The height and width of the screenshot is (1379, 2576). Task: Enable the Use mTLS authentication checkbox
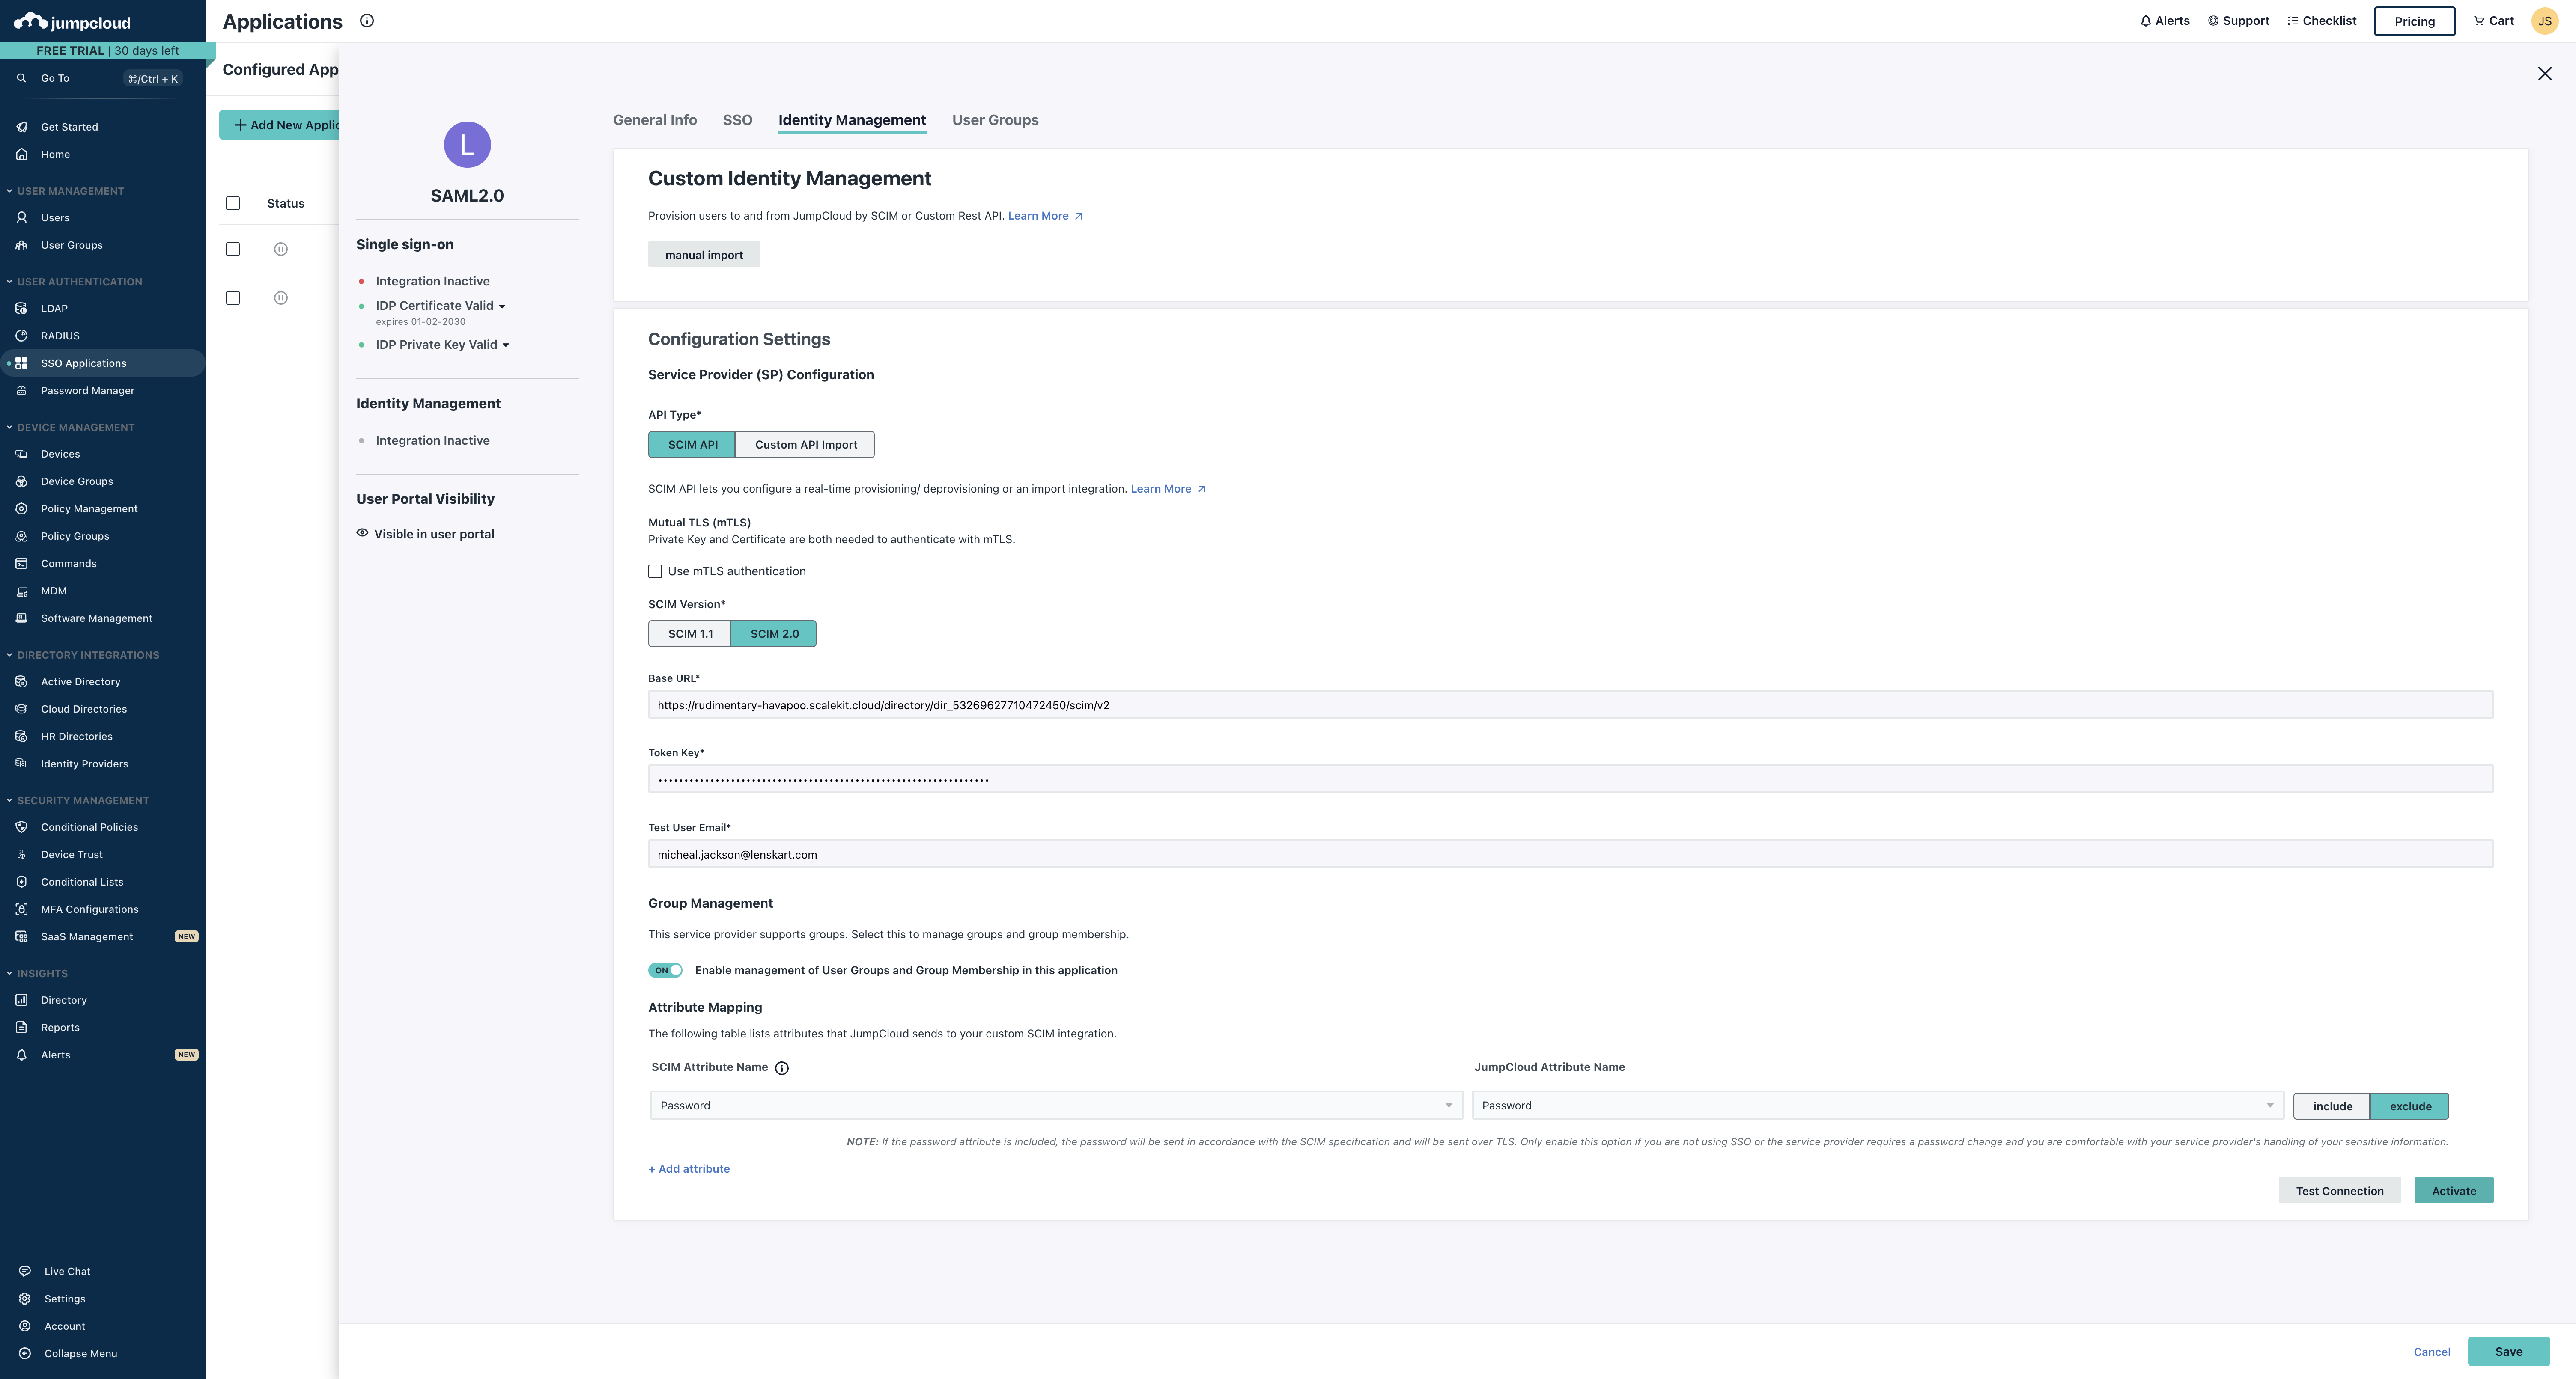(655, 571)
